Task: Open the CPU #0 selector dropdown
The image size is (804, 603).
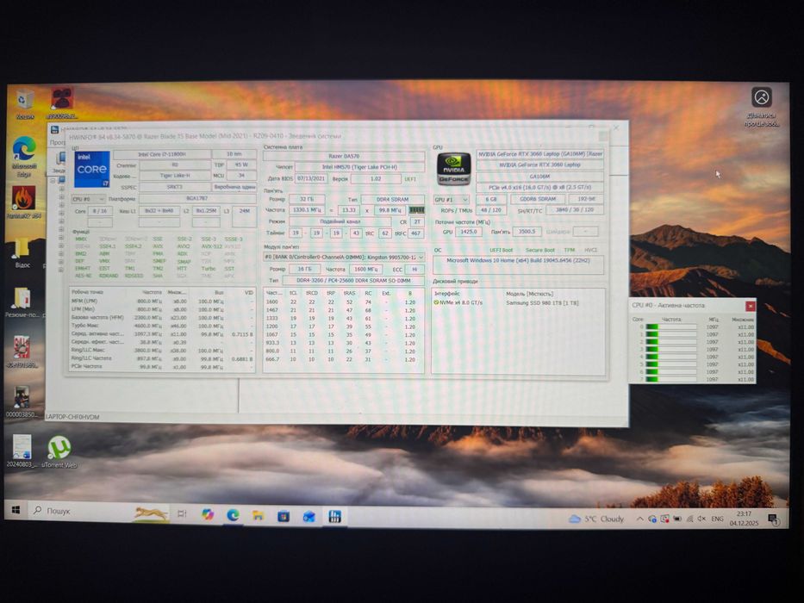Action: pyautogui.click(x=89, y=199)
